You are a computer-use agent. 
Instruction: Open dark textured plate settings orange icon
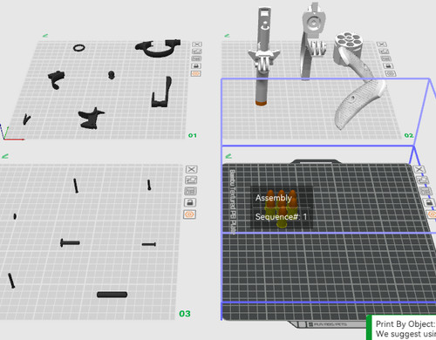tap(433, 214)
